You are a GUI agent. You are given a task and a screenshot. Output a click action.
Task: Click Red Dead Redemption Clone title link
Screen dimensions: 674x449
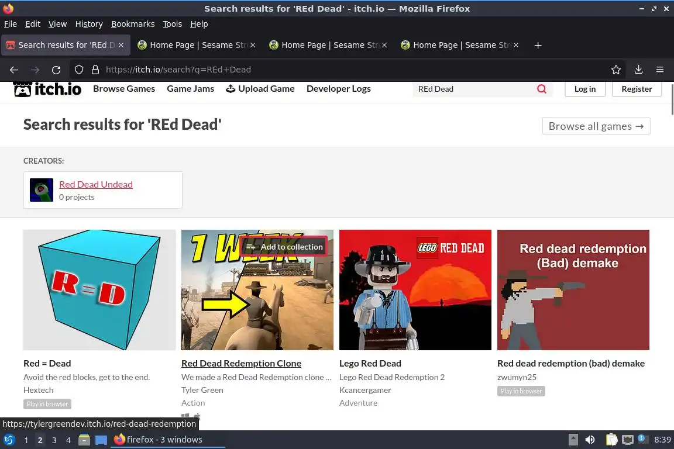(x=241, y=364)
